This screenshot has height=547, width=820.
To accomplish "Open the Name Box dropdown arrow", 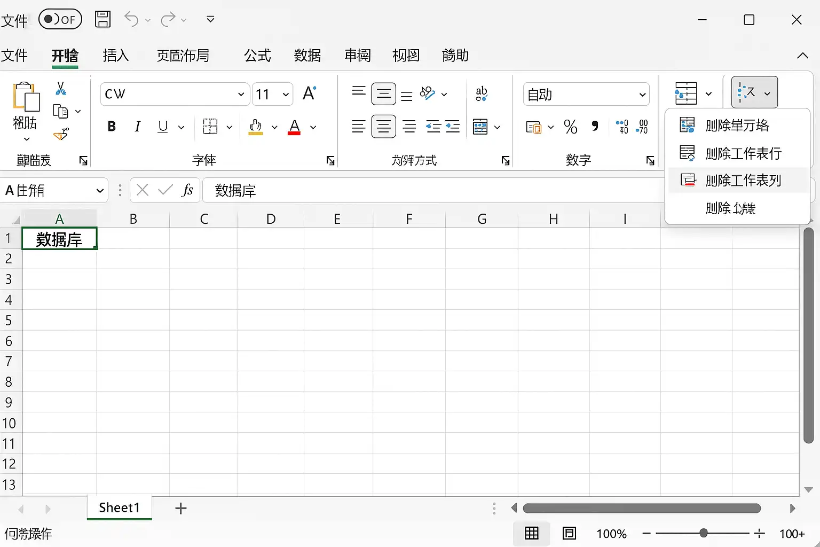I will 100,191.
